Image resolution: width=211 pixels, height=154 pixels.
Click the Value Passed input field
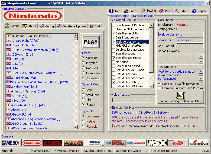[132, 100]
